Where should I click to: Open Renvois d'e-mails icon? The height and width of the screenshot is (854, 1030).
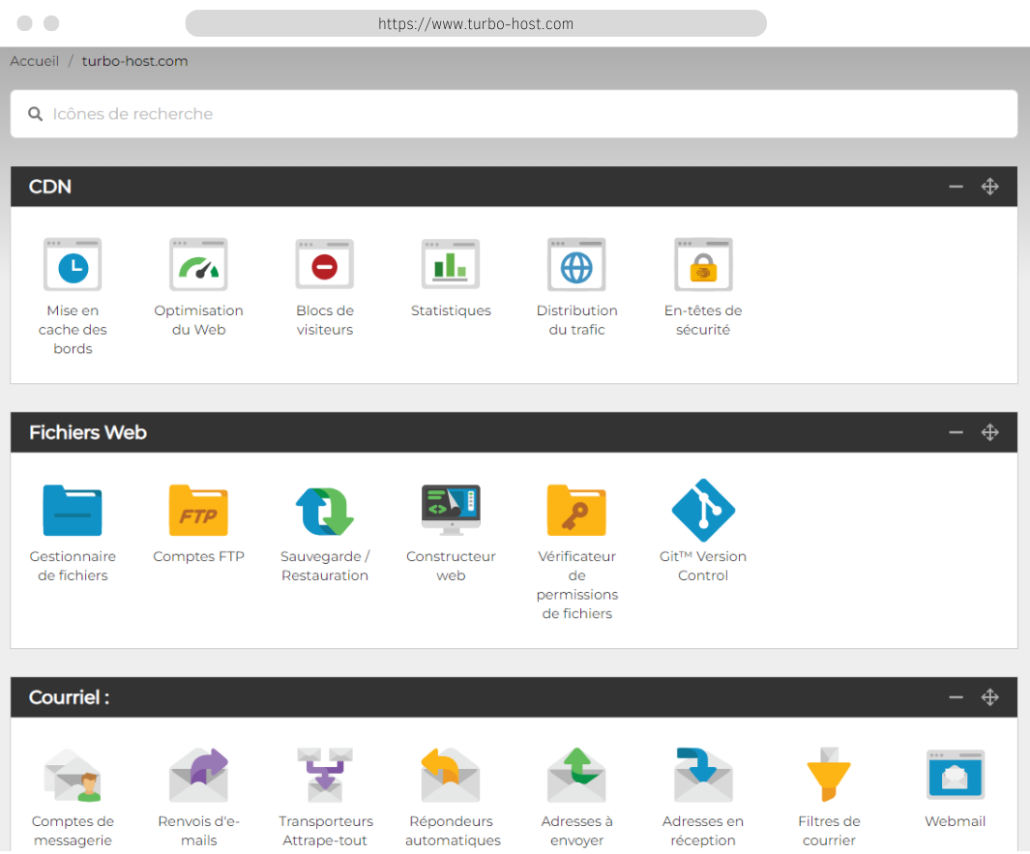pyautogui.click(x=198, y=775)
